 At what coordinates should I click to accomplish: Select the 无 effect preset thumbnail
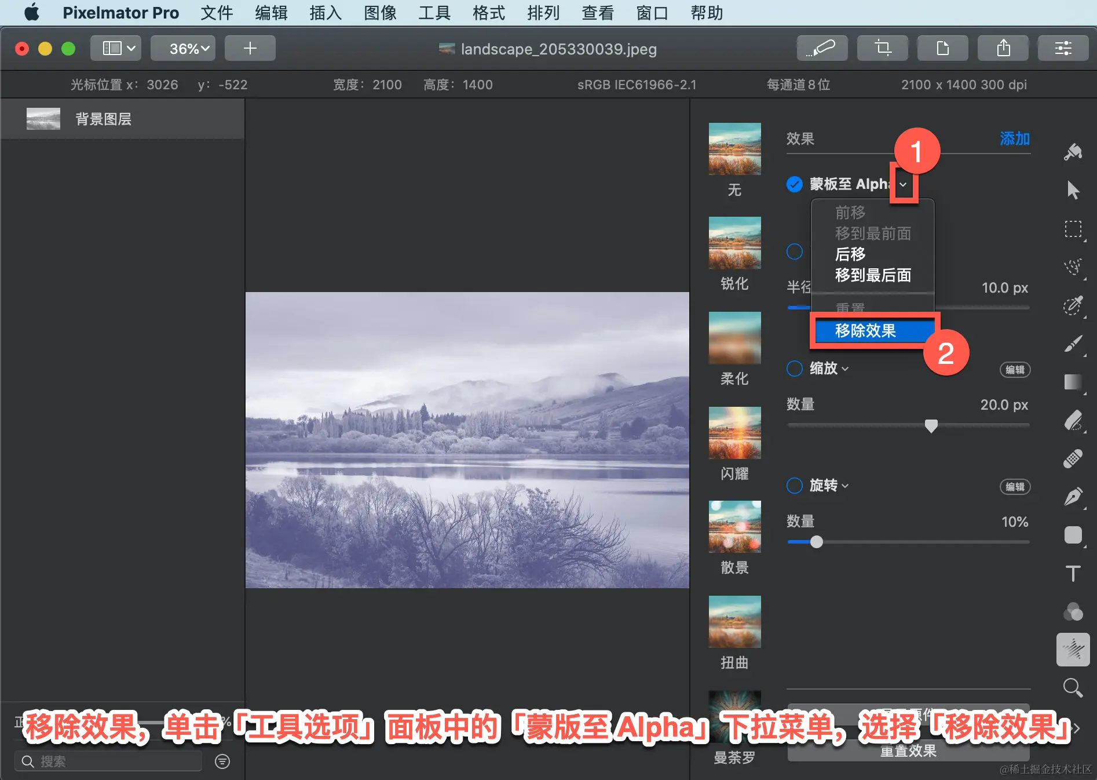click(734, 149)
